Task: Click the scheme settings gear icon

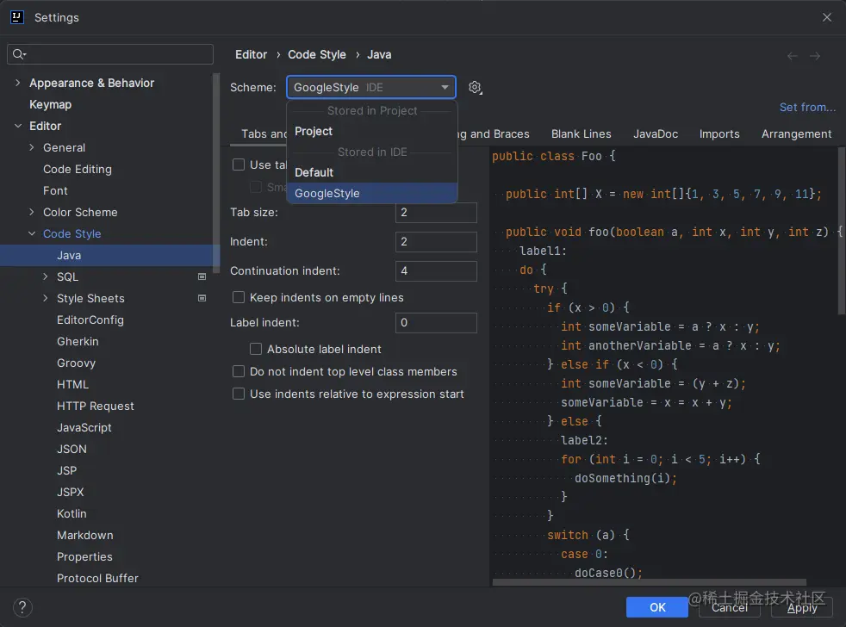Action: click(475, 87)
